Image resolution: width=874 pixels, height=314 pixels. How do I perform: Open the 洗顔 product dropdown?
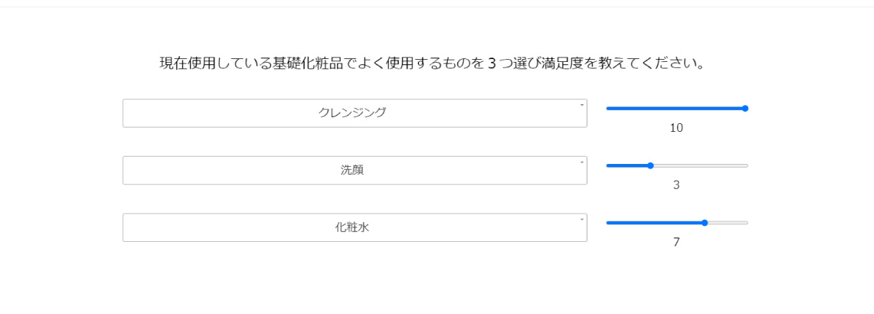(354, 170)
